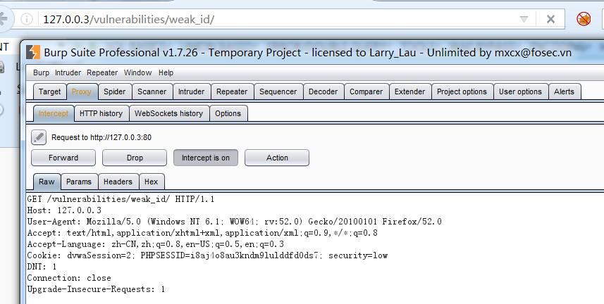Open the proxy Options sub-tab

(x=228, y=113)
